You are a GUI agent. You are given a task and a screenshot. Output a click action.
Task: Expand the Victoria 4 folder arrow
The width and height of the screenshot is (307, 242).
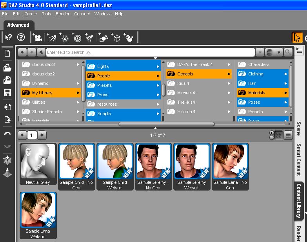[229, 112]
